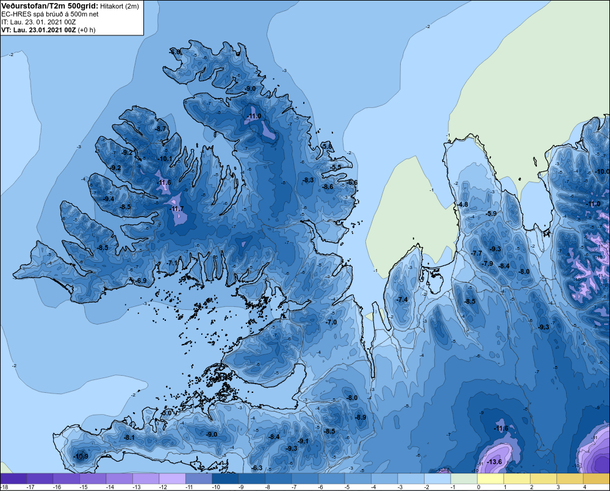610x491 pixels.
Task: Click legend swatch between -1 and 0
Action: tap(464, 478)
